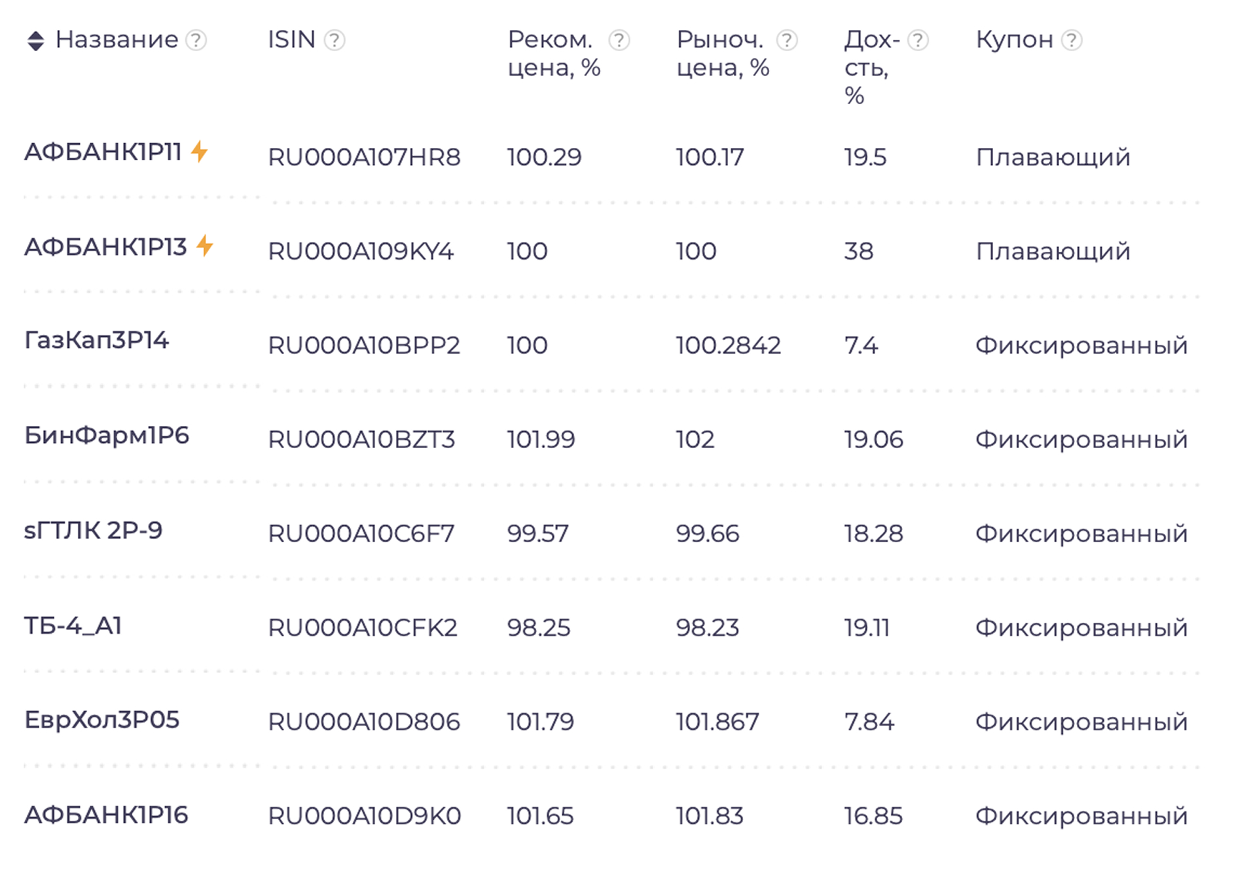The width and height of the screenshot is (1251, 887).
Task: Click the Название column header text
Action: pos(117,40)
